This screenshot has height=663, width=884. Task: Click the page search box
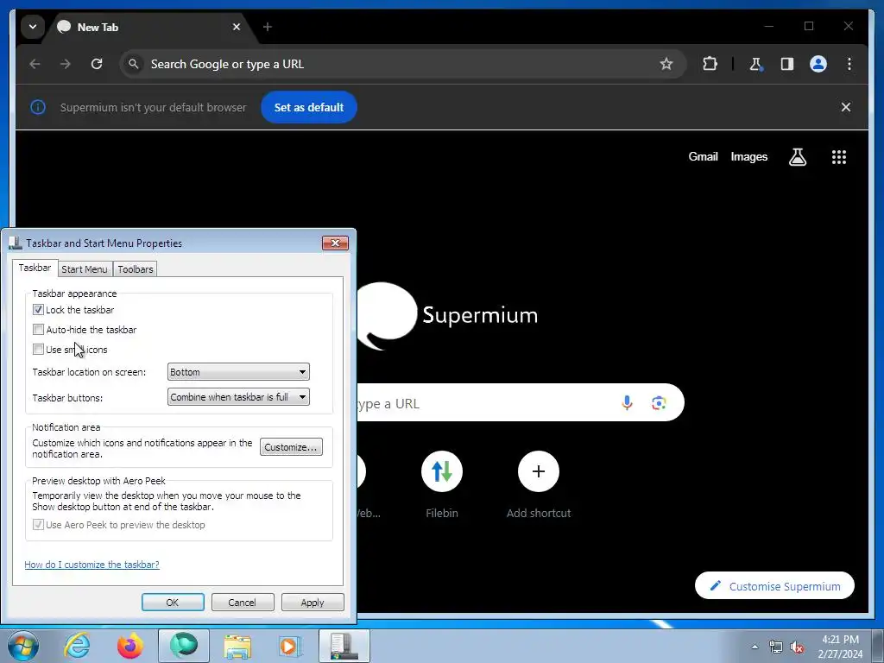(520, 402)
